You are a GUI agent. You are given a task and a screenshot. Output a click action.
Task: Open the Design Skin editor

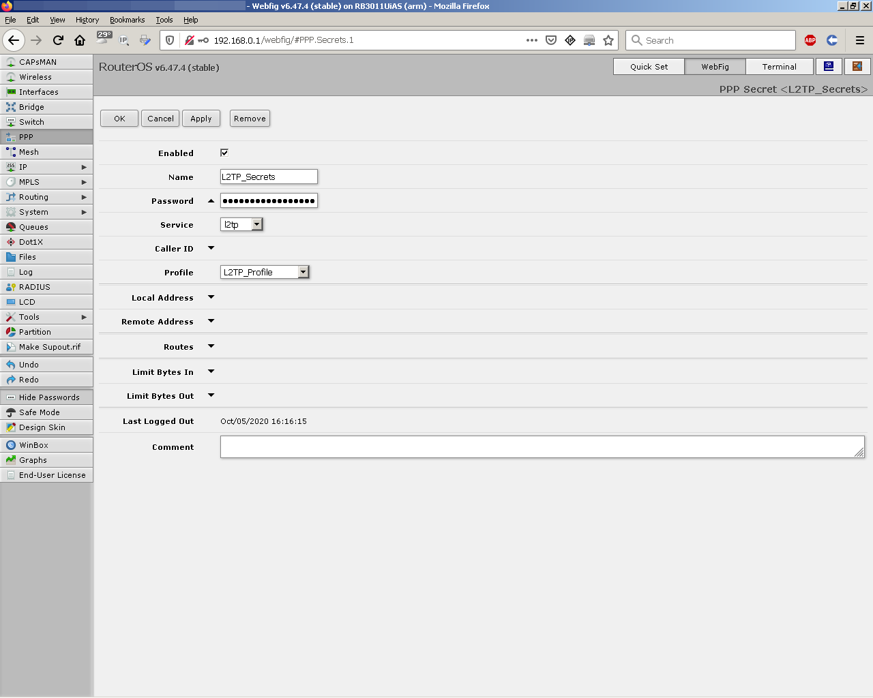coord(46,427)
